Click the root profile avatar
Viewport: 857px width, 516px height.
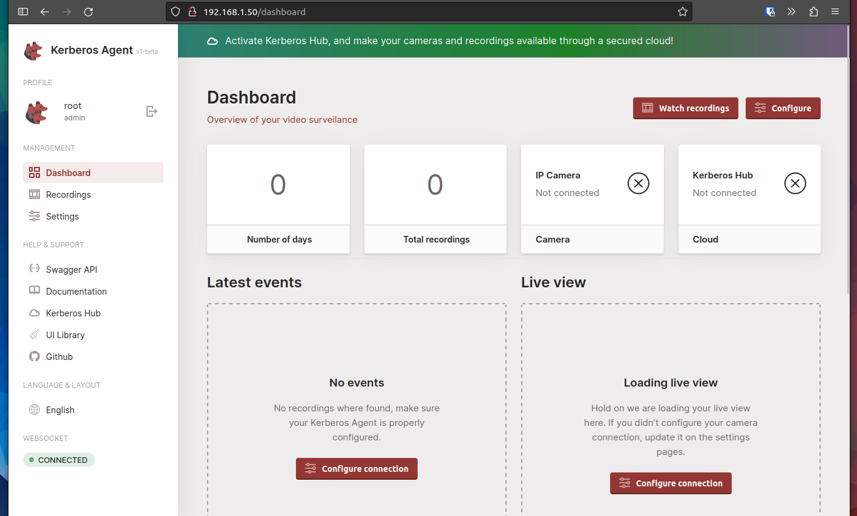pos(36,112)
